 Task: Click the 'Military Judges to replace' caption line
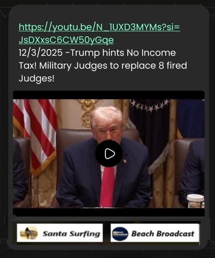97,65
